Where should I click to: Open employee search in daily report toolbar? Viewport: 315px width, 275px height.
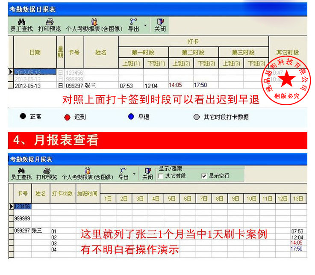[21, 25]
